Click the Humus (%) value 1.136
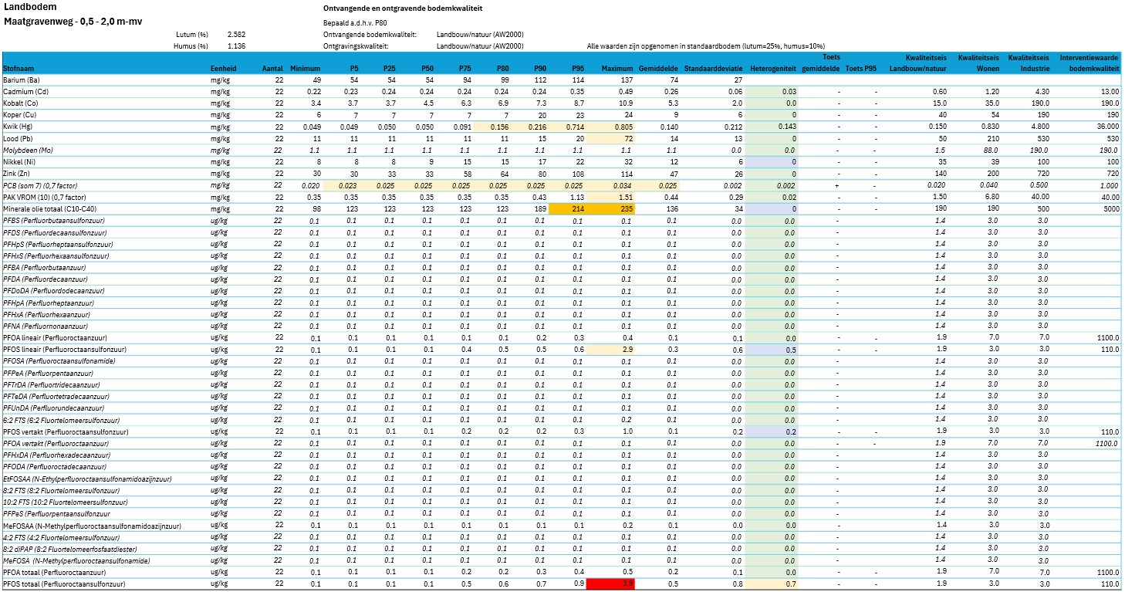The image size is (1125, 592). [x=237, y=46]
